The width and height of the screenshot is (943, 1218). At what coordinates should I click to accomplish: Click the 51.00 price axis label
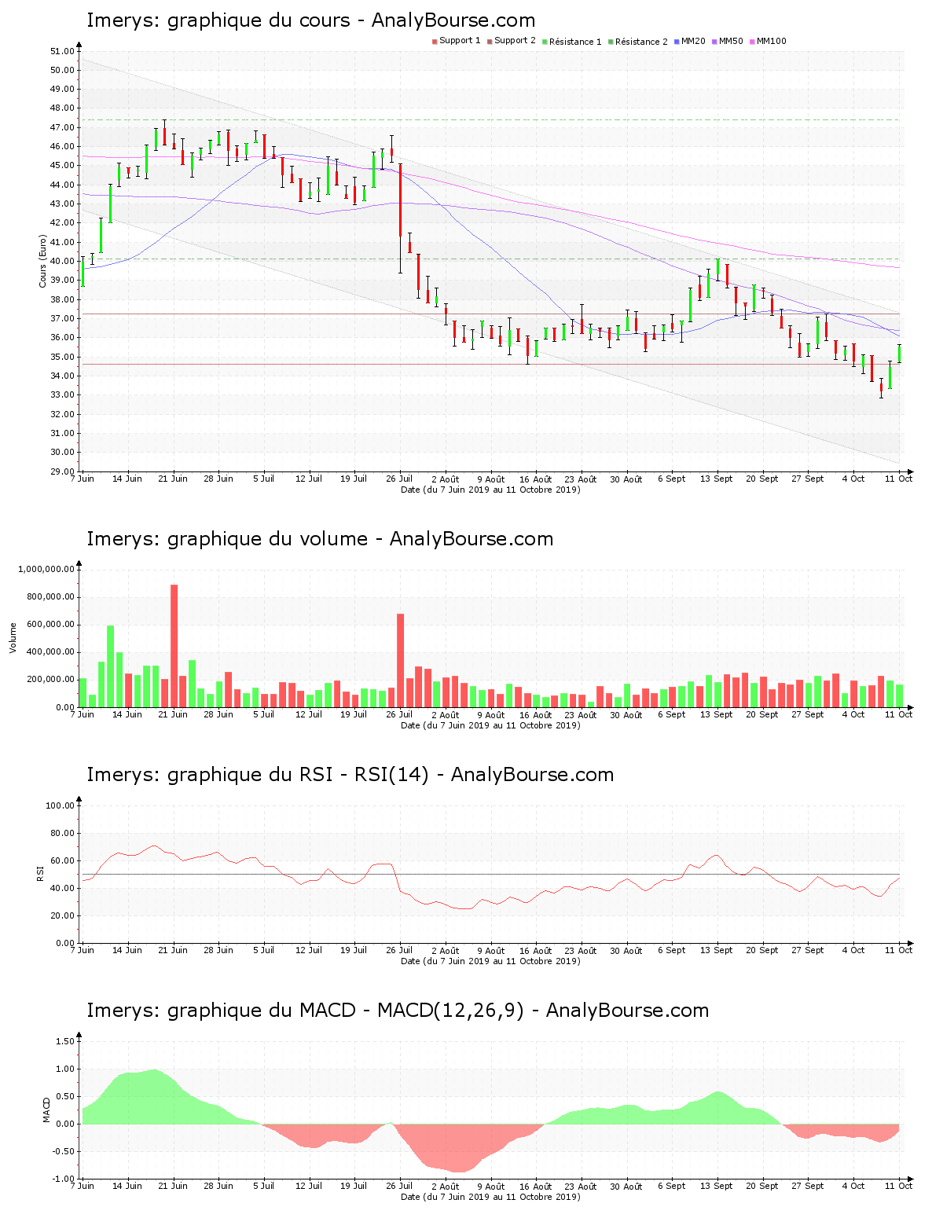62,51
